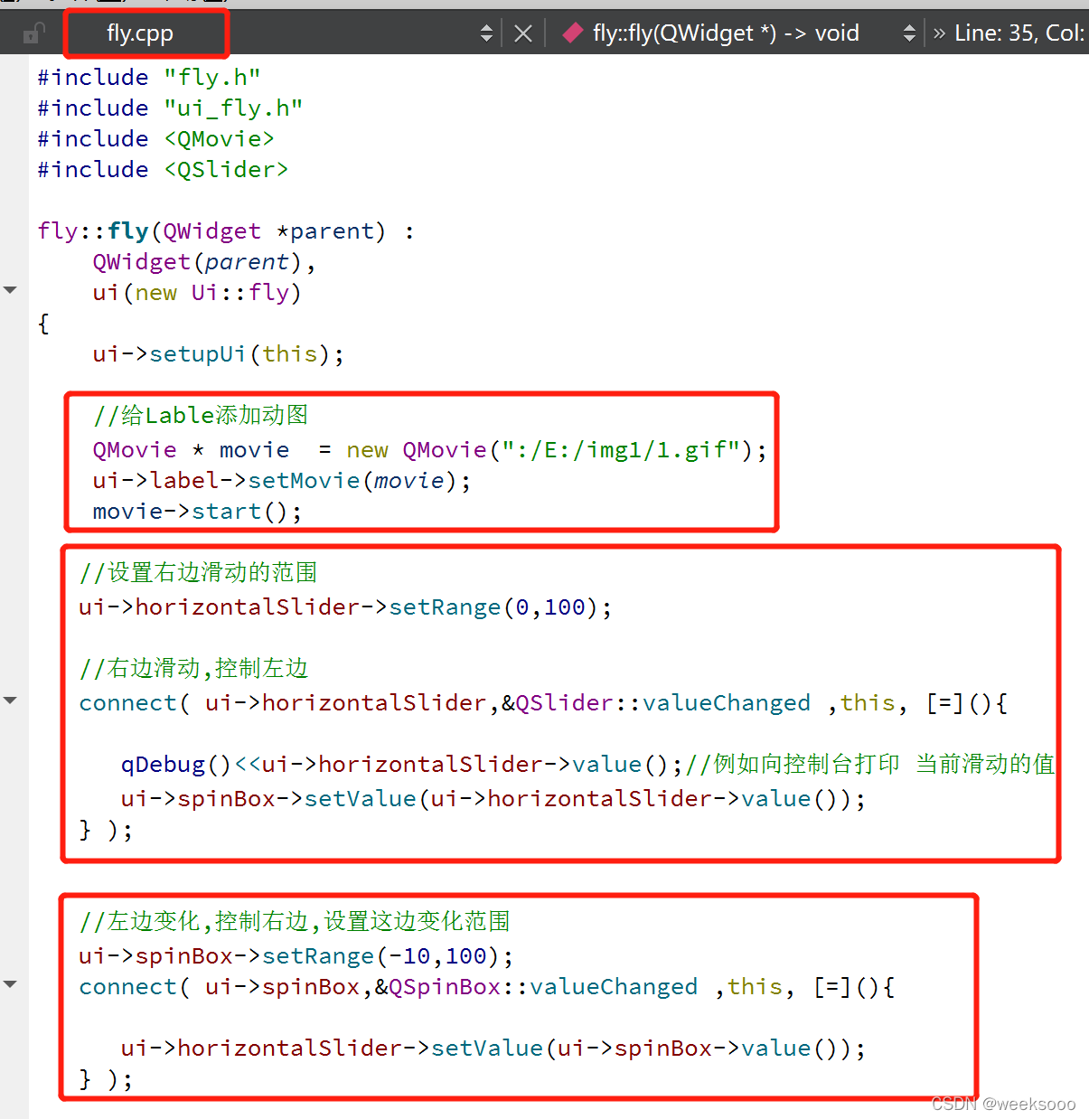Viewport: 1089px width, 1119px height.
Task: Click the ui->horizontalSlider->setValue(...) line
Action: point(493,1048)
